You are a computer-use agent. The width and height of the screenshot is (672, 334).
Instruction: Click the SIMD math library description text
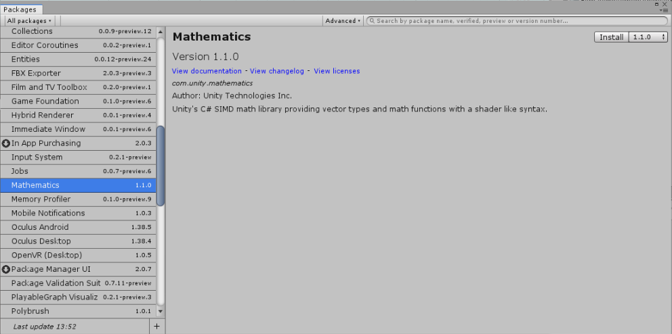click(360, 109)
